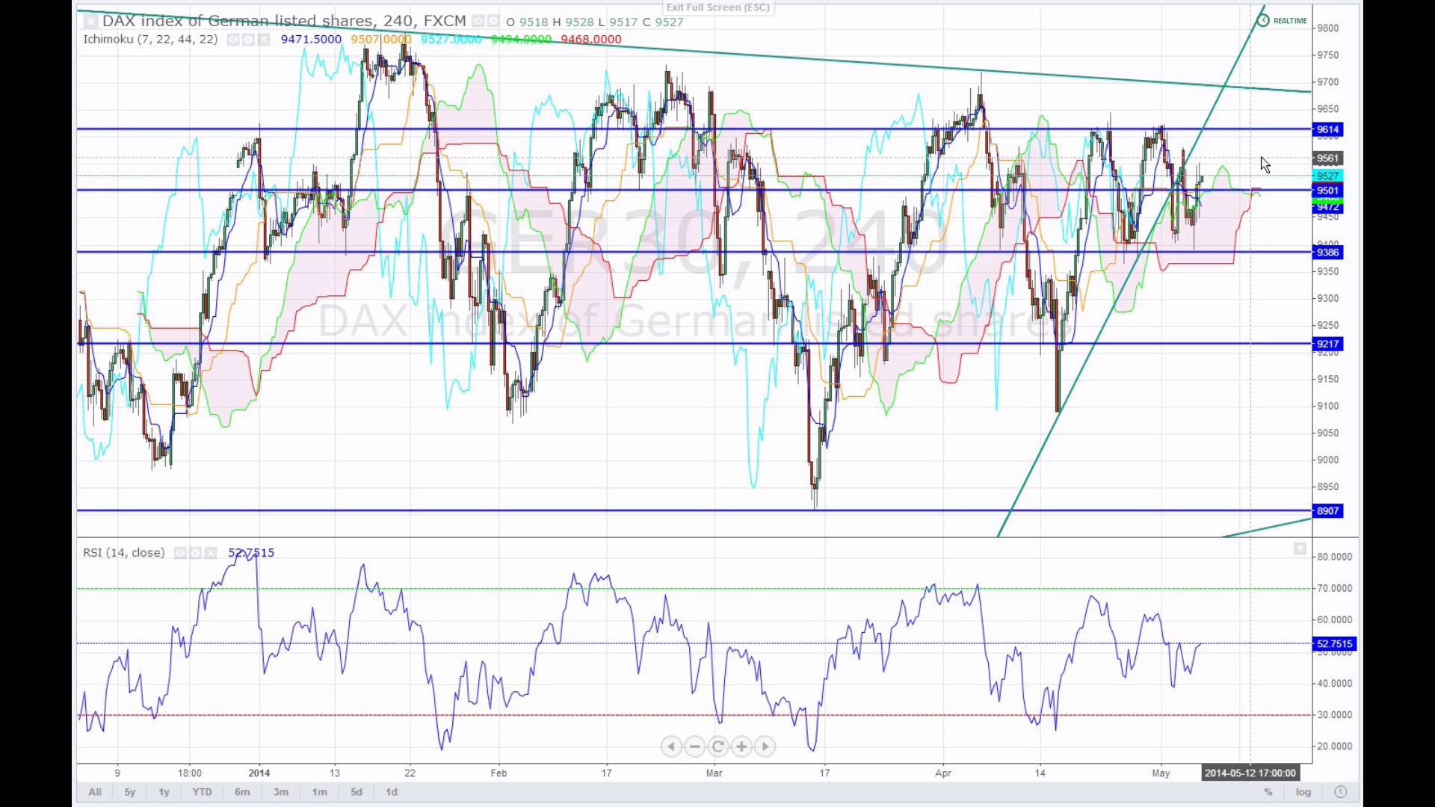Viewport: 1435px width, 807px height.
Task: Toggle percent scale in bottom bar
Action: click(1268, 792)
